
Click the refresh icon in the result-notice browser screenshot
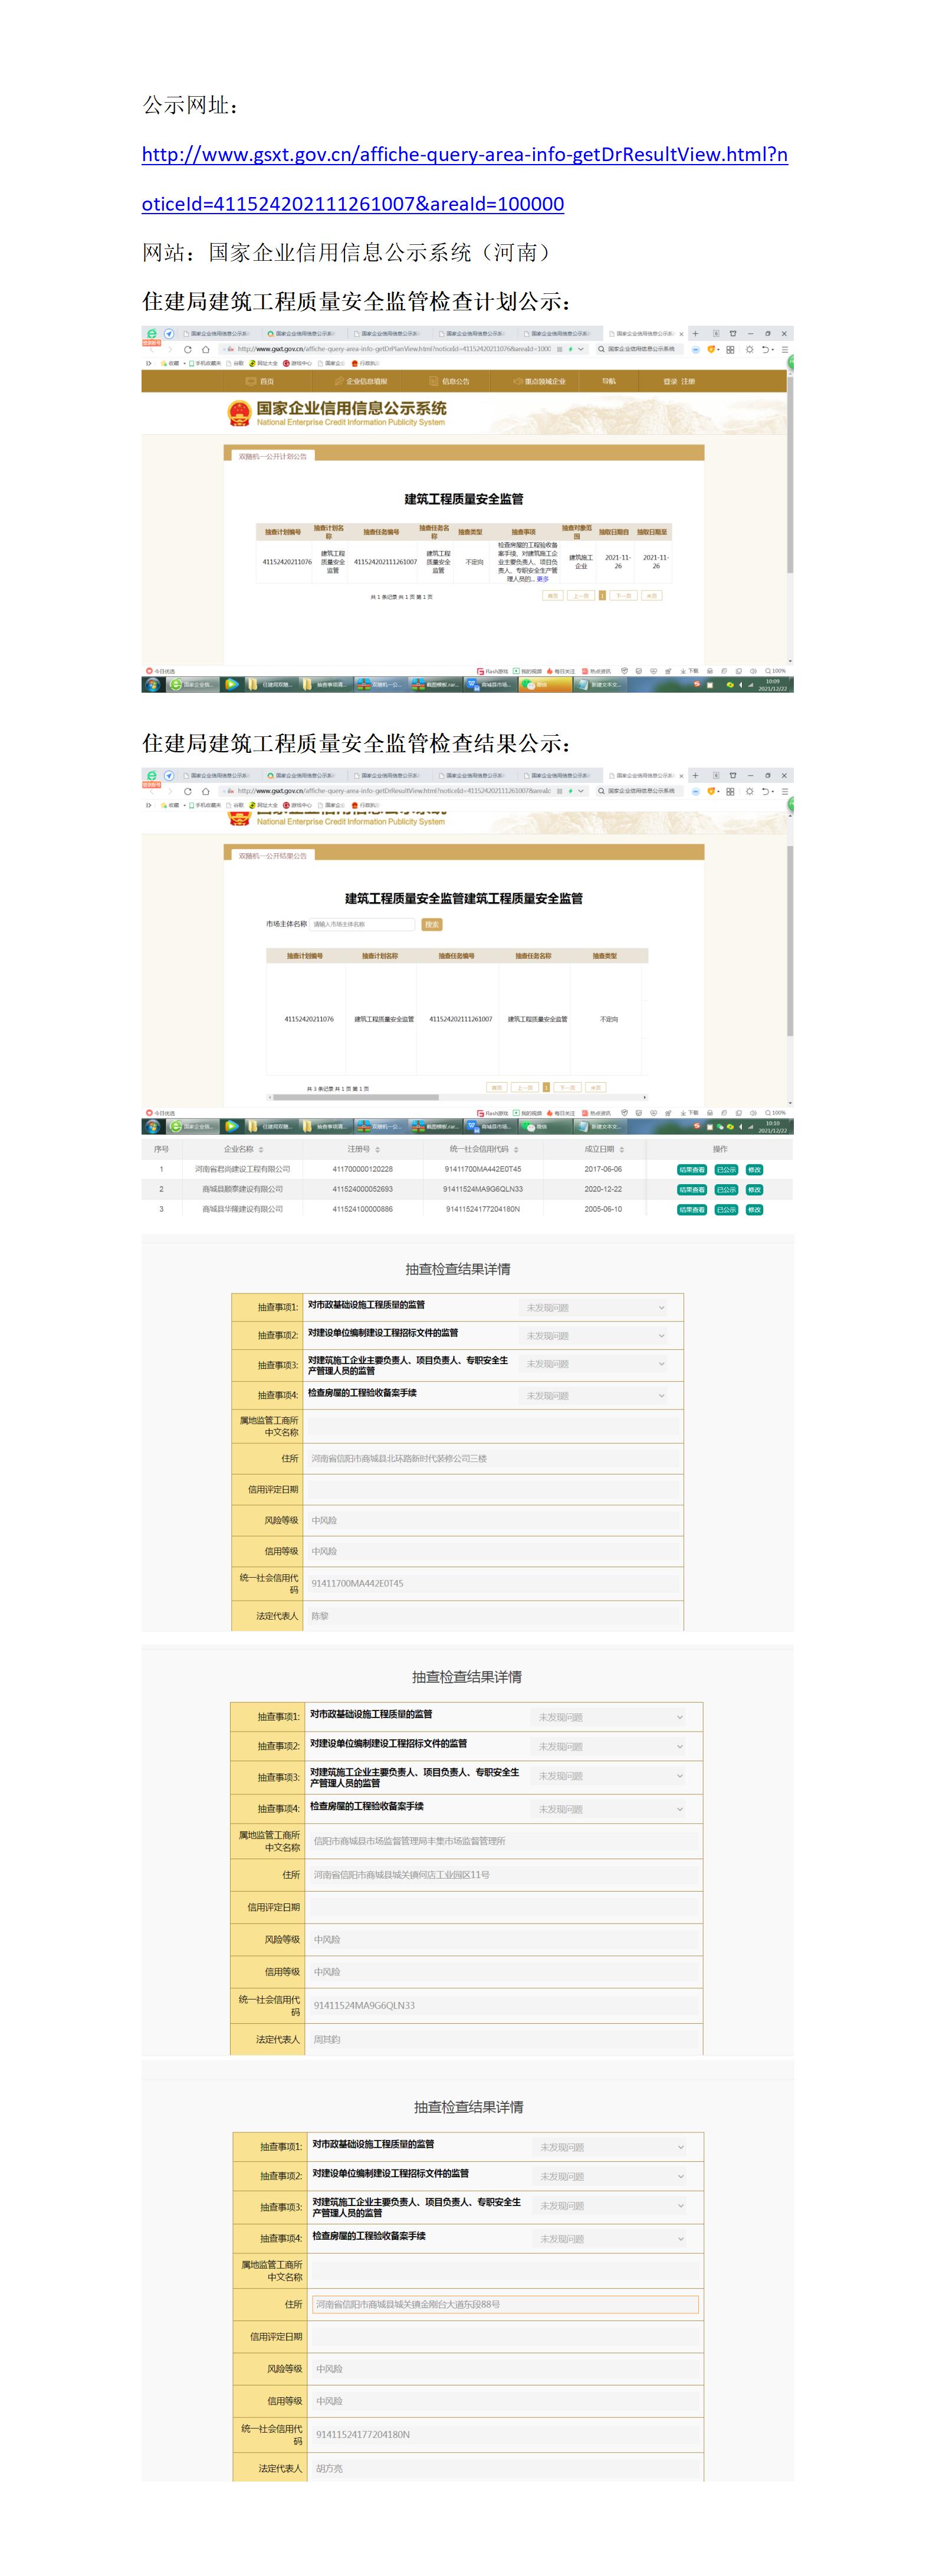(x=187, y=791)
